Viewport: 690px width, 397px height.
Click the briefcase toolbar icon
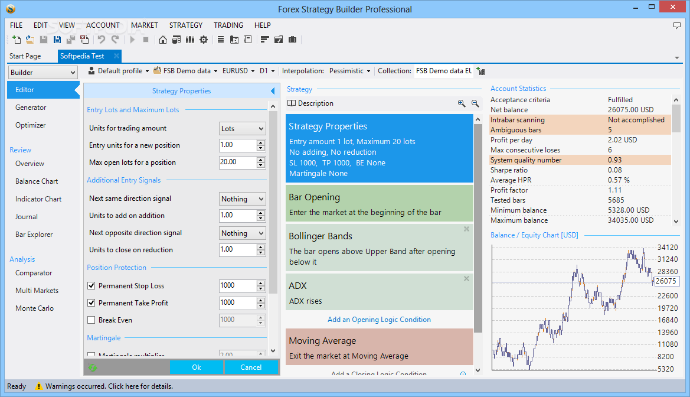point(292,40)
